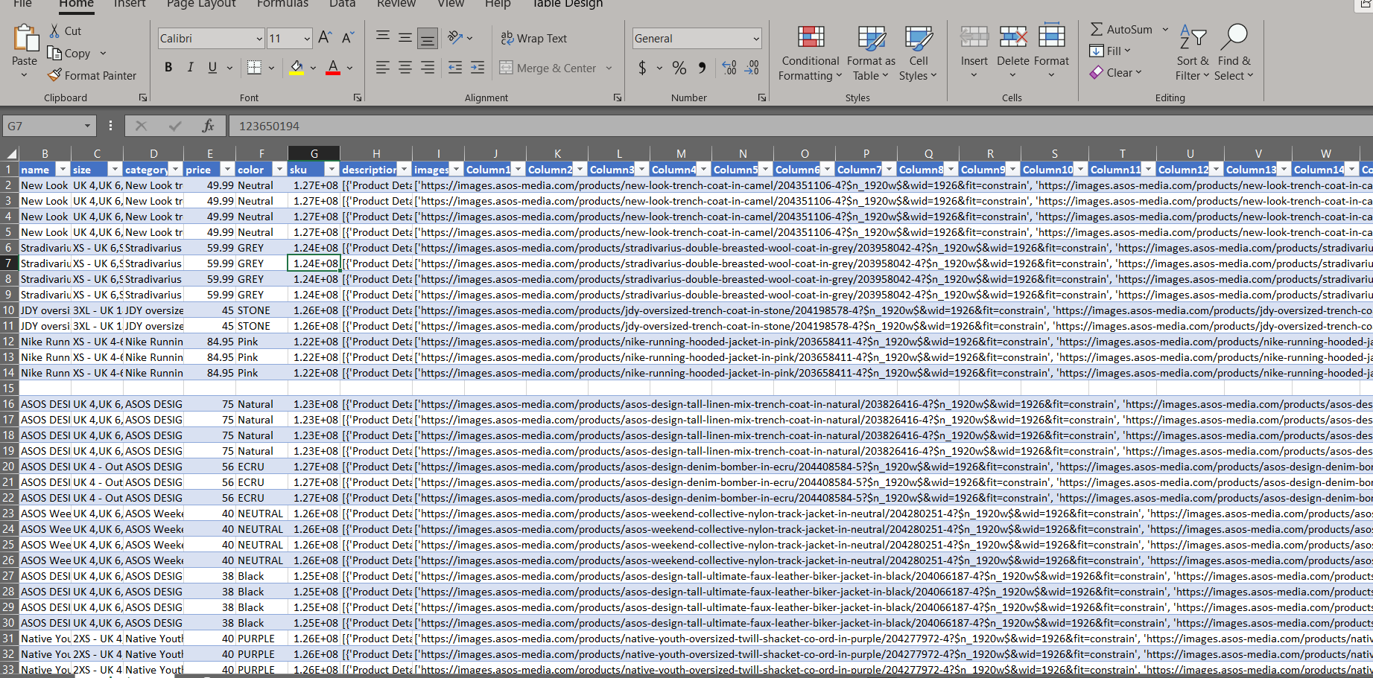Switch to the Home tab

point(76,4)
